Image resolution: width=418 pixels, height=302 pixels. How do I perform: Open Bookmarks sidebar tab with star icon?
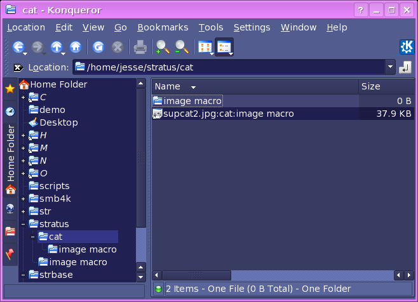click(x=10, y=89)
